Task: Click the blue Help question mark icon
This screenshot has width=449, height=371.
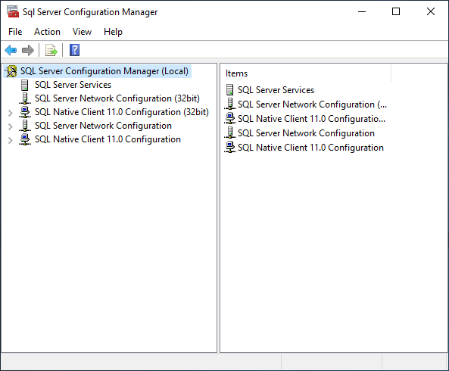Action: point(74,50)
